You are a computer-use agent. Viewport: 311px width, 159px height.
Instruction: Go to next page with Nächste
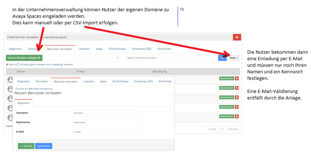coord(233,129)
